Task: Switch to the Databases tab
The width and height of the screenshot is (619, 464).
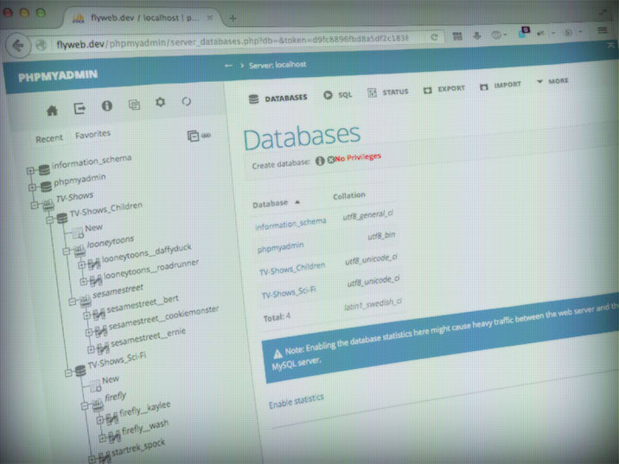Action: (278, 99)
